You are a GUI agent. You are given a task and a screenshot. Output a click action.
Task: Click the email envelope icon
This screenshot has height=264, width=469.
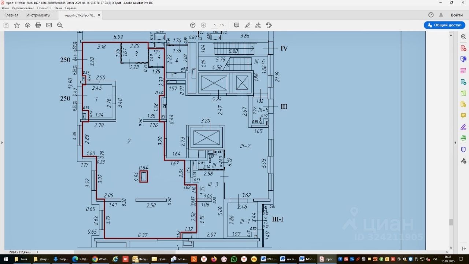click(x=49, y=25)
